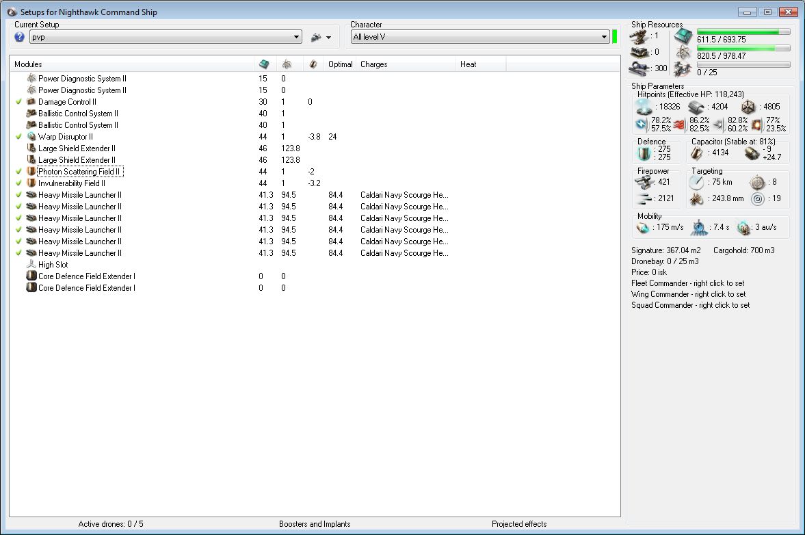Click the Optimal column header
The width and height of the screenshot is (805, 535).
tap(341, 64)
